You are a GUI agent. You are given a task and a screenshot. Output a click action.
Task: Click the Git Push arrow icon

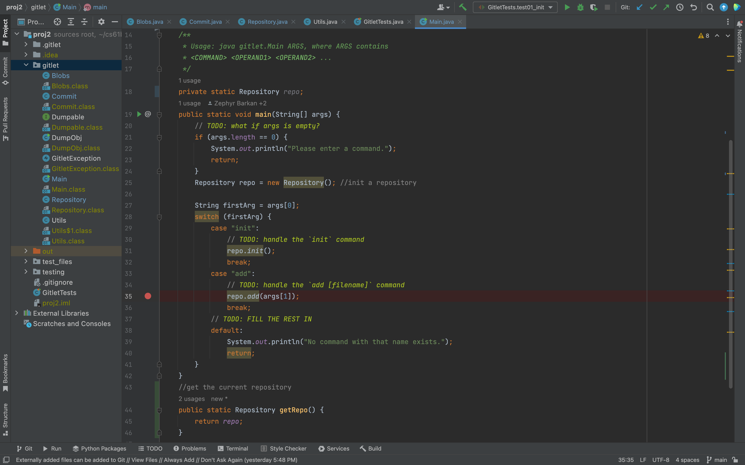[666, 7]
